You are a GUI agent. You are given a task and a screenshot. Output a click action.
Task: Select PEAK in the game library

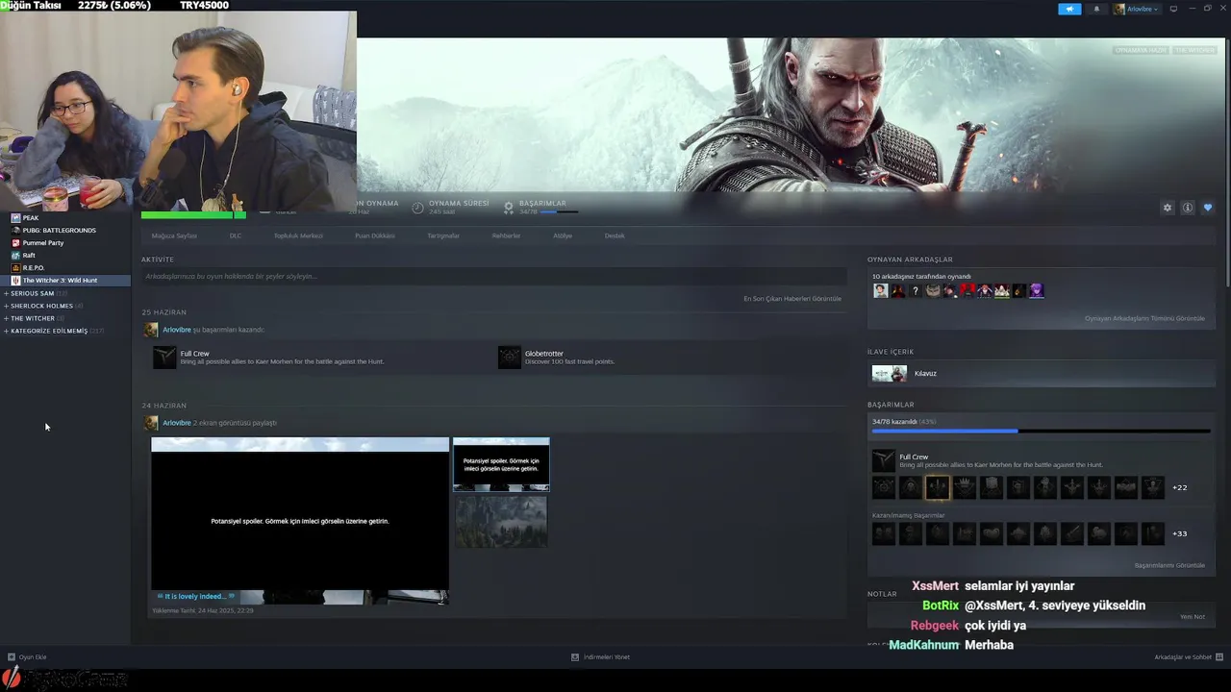[31, 218]
